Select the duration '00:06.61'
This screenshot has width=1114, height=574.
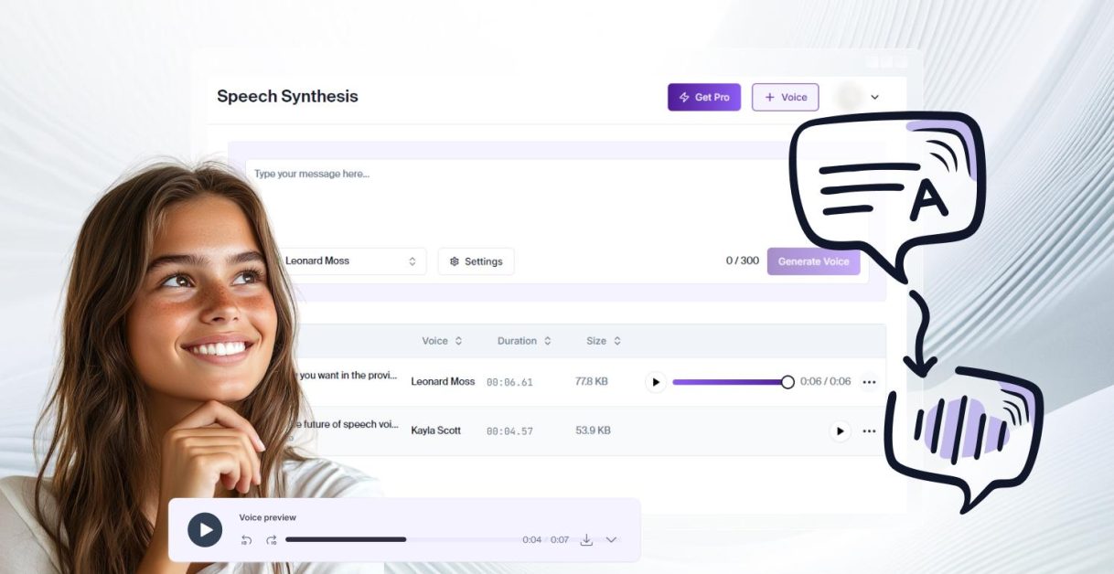[509, 382]
